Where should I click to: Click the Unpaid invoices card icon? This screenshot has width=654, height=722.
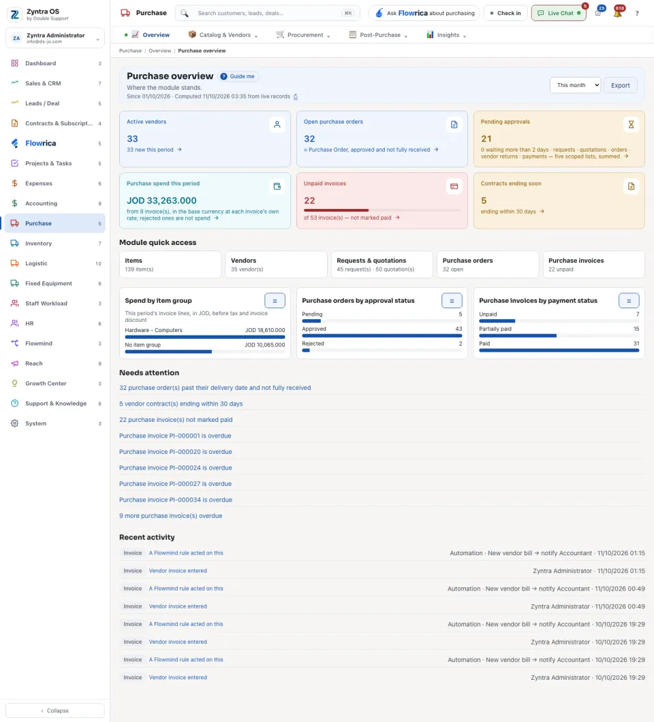(x=454, y=186)
